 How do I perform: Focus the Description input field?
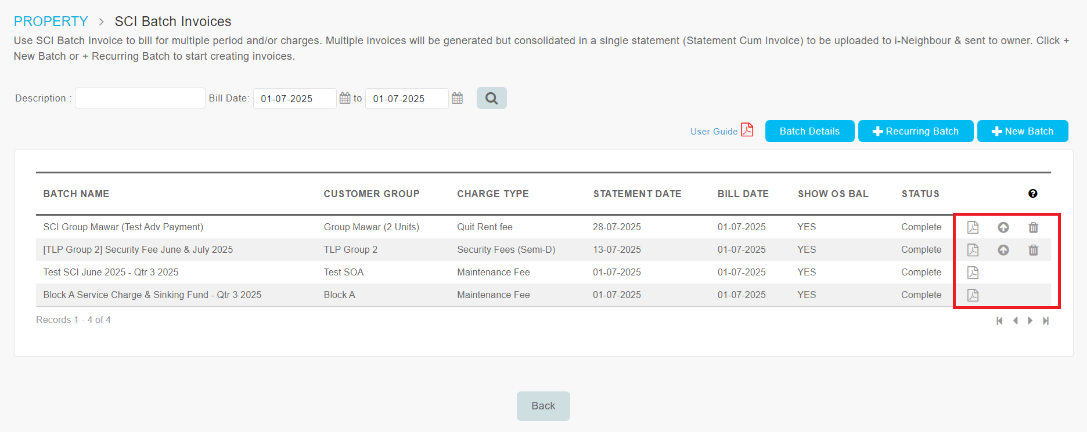coord(140,98)
